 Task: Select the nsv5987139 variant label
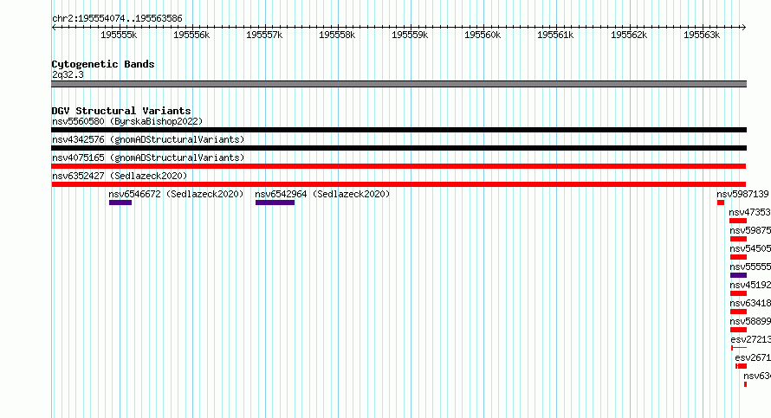coord(742,194)
